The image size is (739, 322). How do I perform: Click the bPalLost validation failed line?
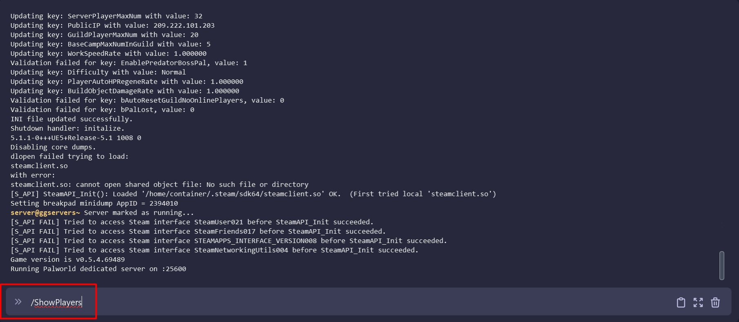pos(102,110)
